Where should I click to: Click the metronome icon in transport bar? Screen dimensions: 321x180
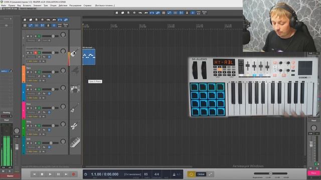[x=174, y=174]
